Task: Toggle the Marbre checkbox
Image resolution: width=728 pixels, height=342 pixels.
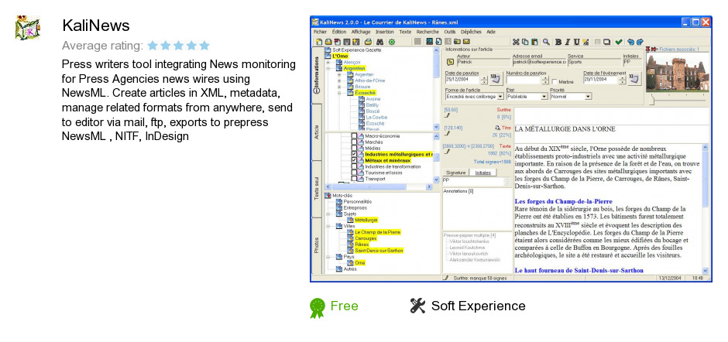Action: pyautogui.click(x=555, y=82)
